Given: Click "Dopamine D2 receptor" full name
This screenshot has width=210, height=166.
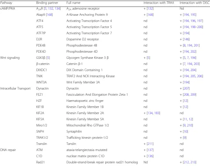Looking at the screenshot, I should (x=82, y=39).
